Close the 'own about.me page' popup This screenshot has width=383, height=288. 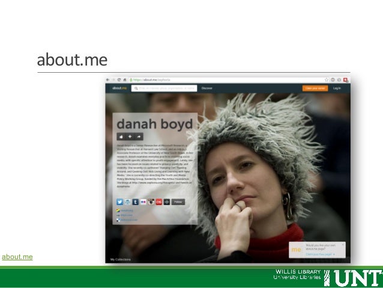(343, 245)
